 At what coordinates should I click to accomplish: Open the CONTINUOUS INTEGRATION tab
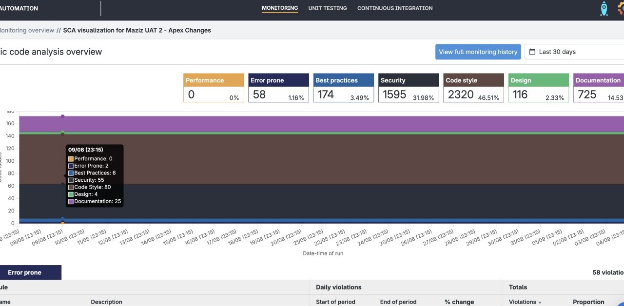[x=395, y=8]
